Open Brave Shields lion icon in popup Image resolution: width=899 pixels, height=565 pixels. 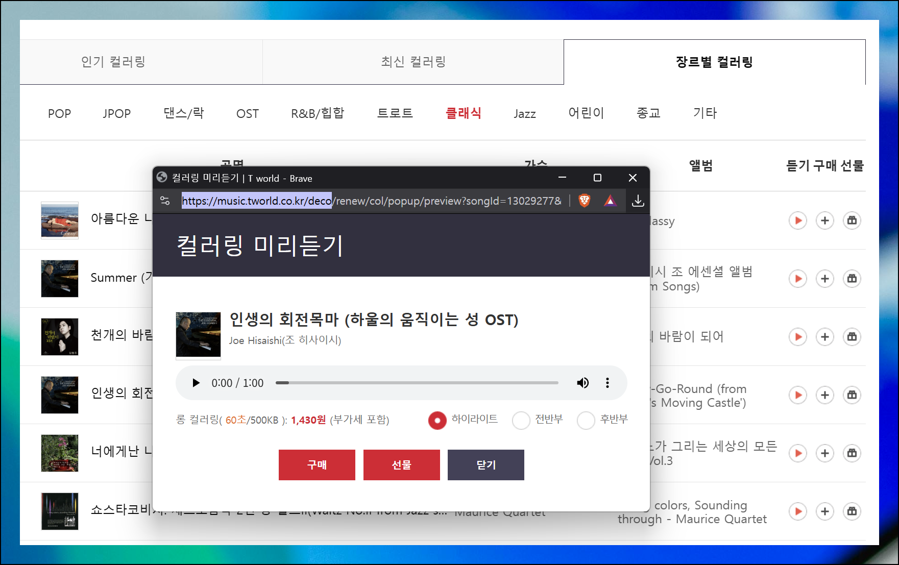585,201
